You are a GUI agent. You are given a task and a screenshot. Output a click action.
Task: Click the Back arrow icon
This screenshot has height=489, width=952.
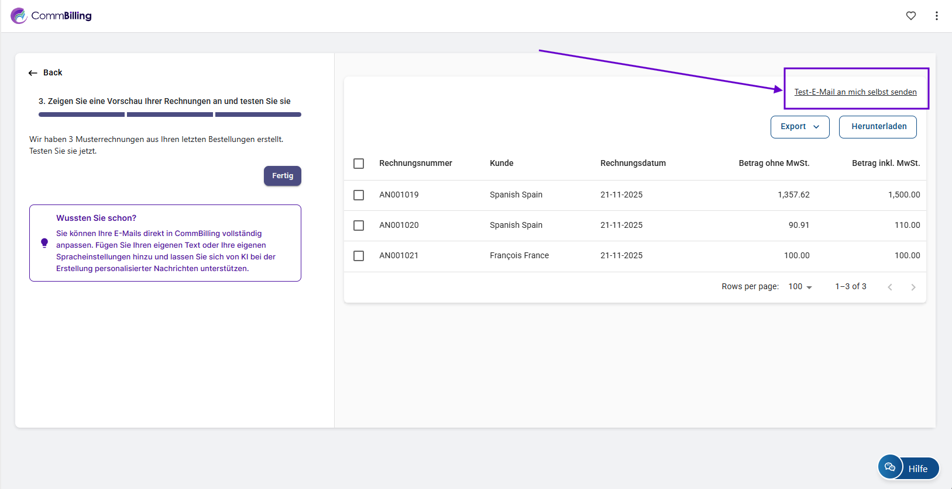[x=33, y=73]
